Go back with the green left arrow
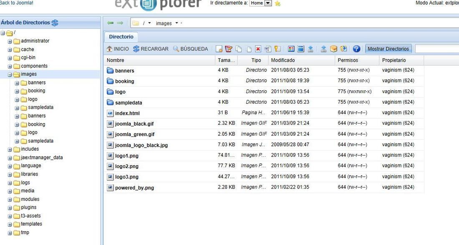Viewport: 459px width, 245px height. 110,23
